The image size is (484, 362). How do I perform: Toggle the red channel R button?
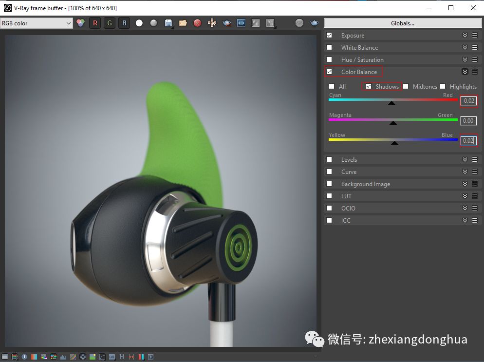coord(95,23)
